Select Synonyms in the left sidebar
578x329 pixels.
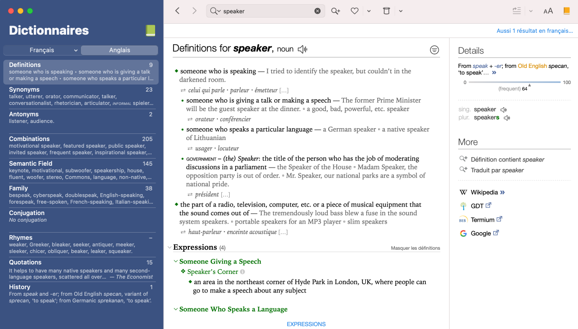pyautogui.click(x=82, y=94)
